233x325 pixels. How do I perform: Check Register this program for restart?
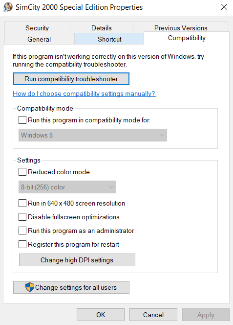pos(22,244)
